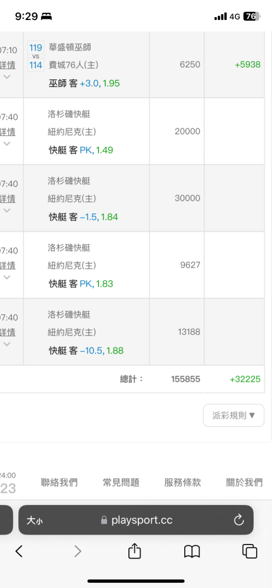Open 詳情 link for 9627 bet row
The image size is (272, 588).
pos(8,266)
